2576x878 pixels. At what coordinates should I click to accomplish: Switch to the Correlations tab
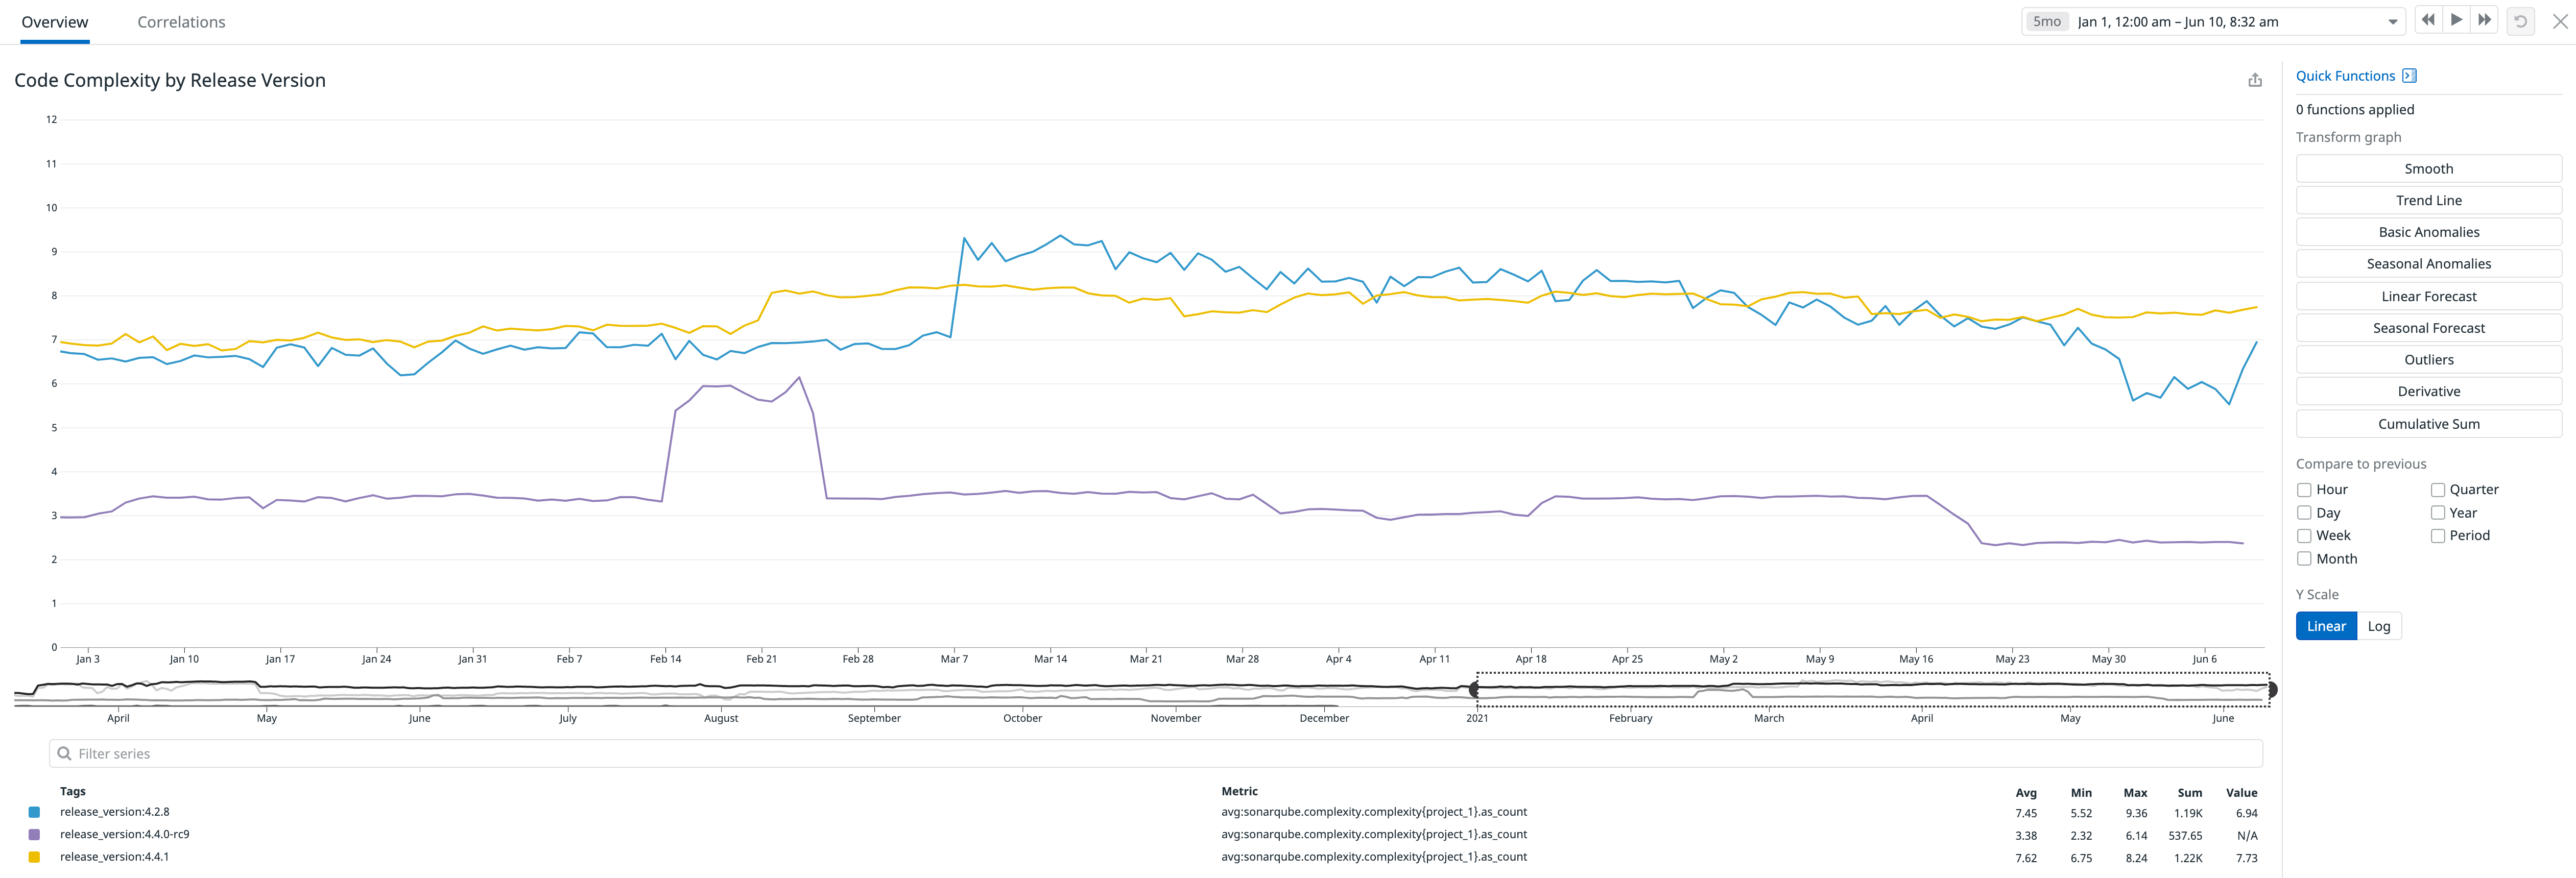(x=181, y=21)
